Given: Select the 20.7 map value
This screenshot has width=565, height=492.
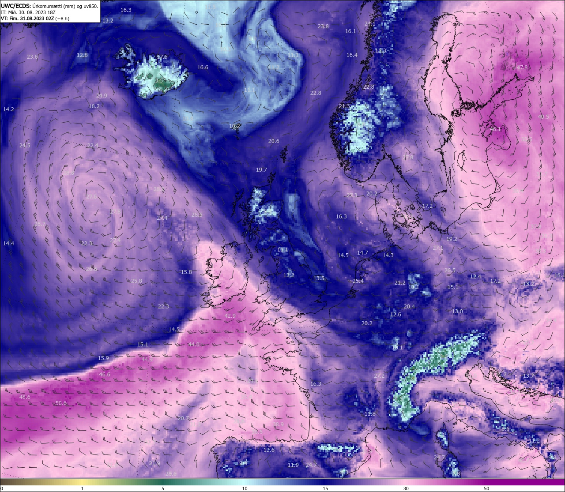Looking at the screenshot, I should point(183,418).
